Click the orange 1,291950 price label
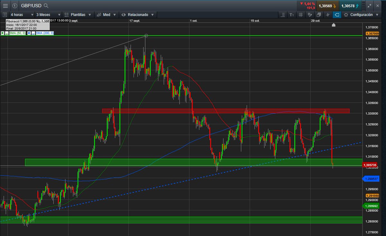386x236 pixels. [372, 195]
